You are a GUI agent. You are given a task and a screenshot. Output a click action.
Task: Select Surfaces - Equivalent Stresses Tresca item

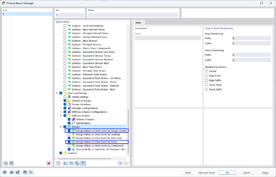tap(91, 56)
